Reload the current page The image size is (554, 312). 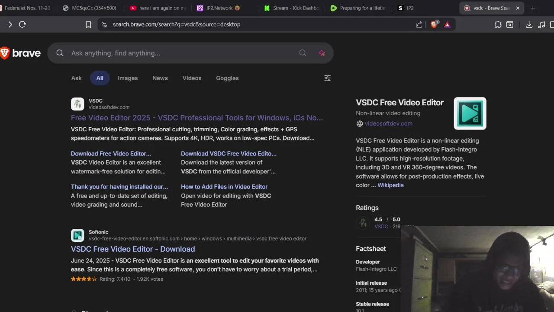pyautogui.click(x=23, y=25)
